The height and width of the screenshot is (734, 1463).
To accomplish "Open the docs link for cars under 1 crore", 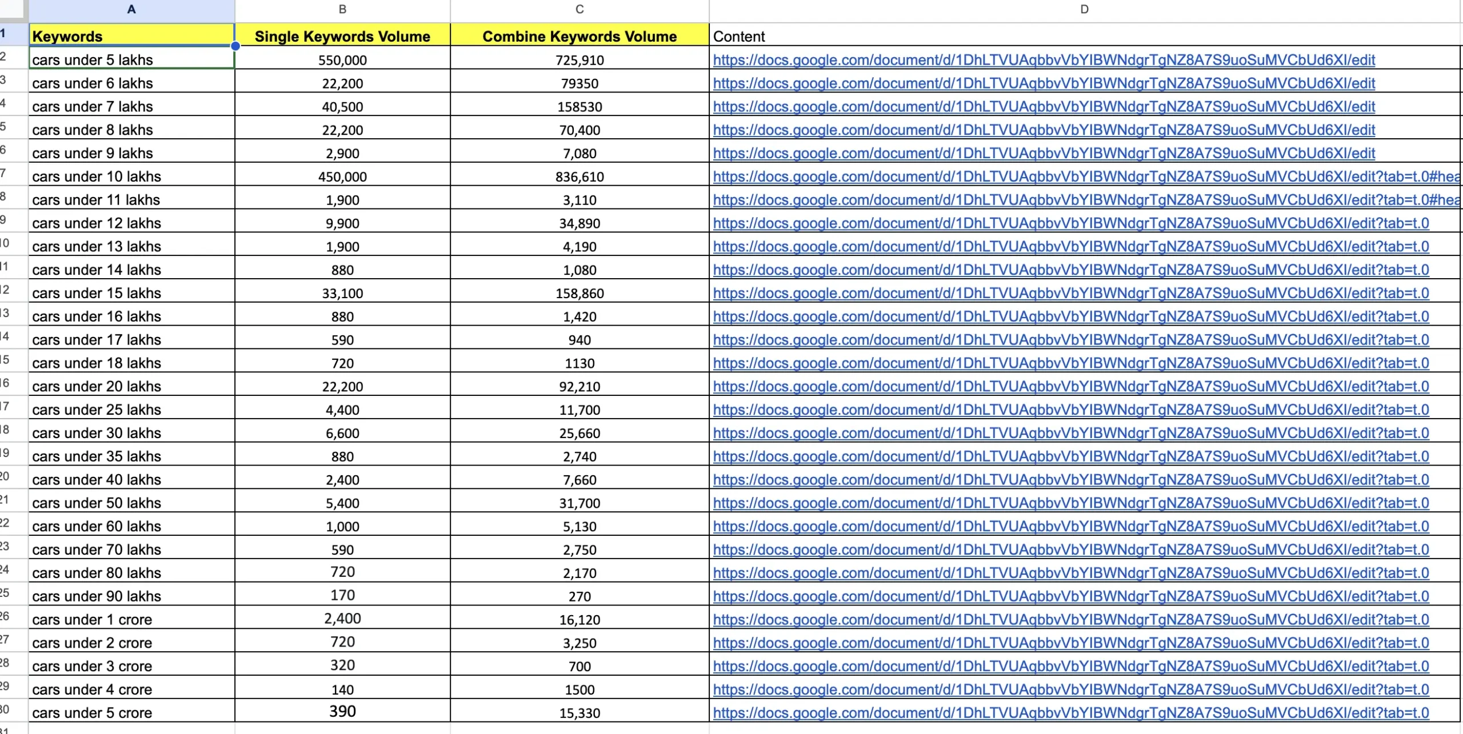I will click(x=1071, y=619).
